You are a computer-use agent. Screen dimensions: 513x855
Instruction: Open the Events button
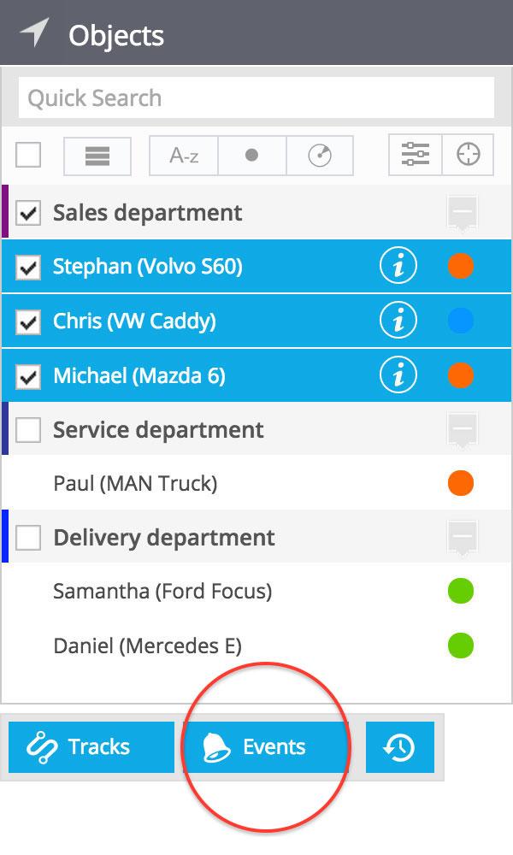click(x=266, y=747)
